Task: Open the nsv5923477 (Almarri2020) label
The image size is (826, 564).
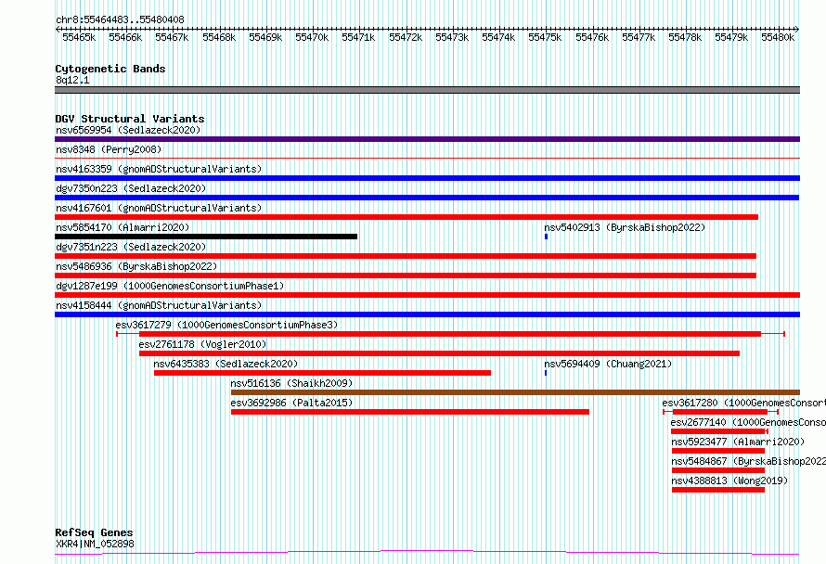Action: pyautogui.click(x=738, y=442)
